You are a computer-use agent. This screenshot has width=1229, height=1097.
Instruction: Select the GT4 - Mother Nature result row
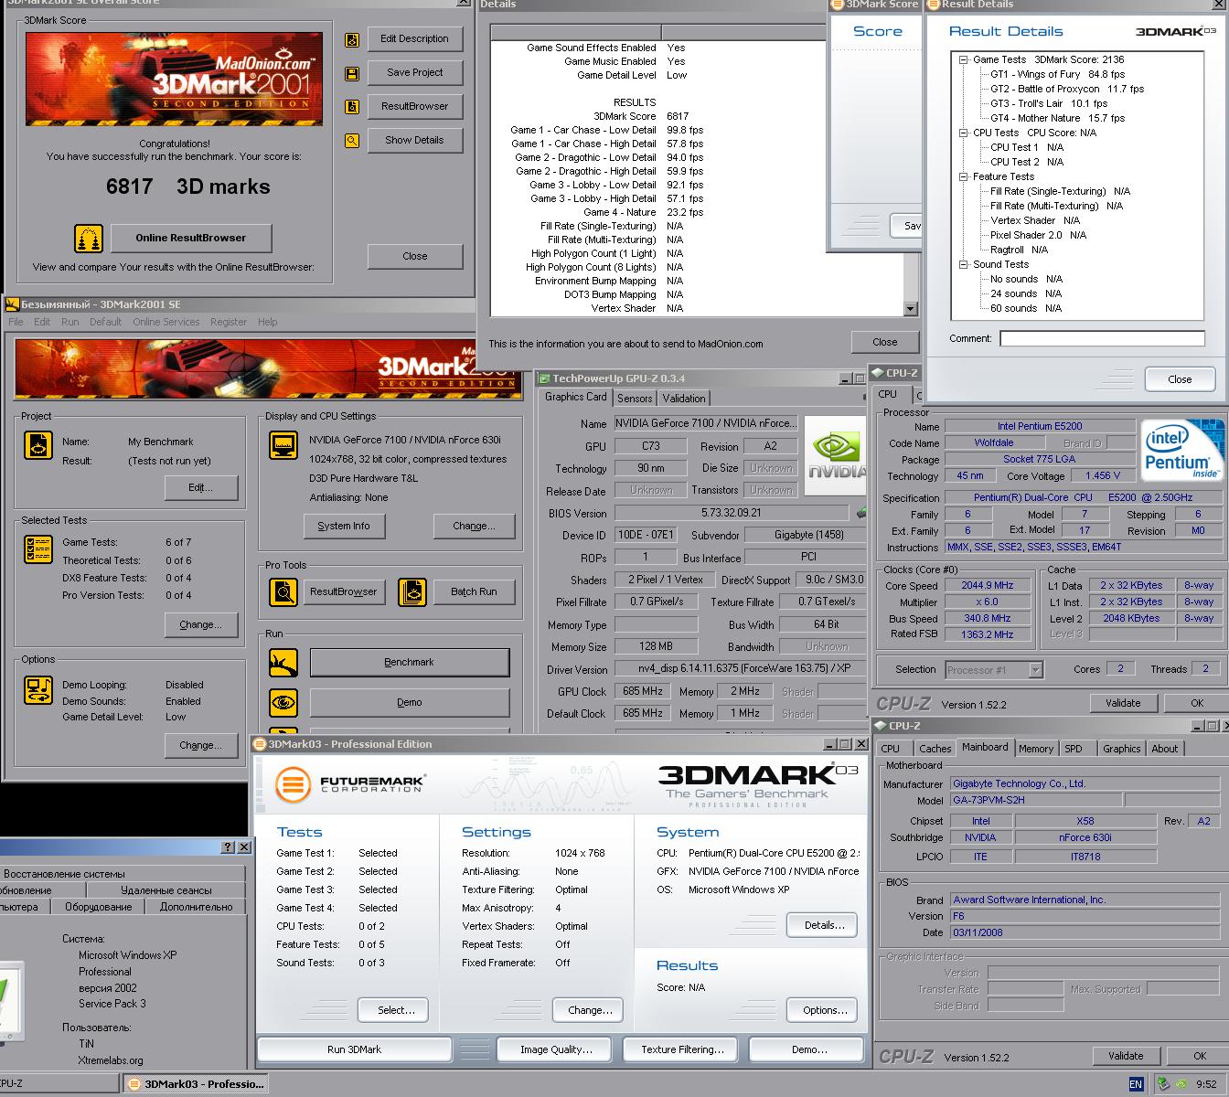[1057, 118]
